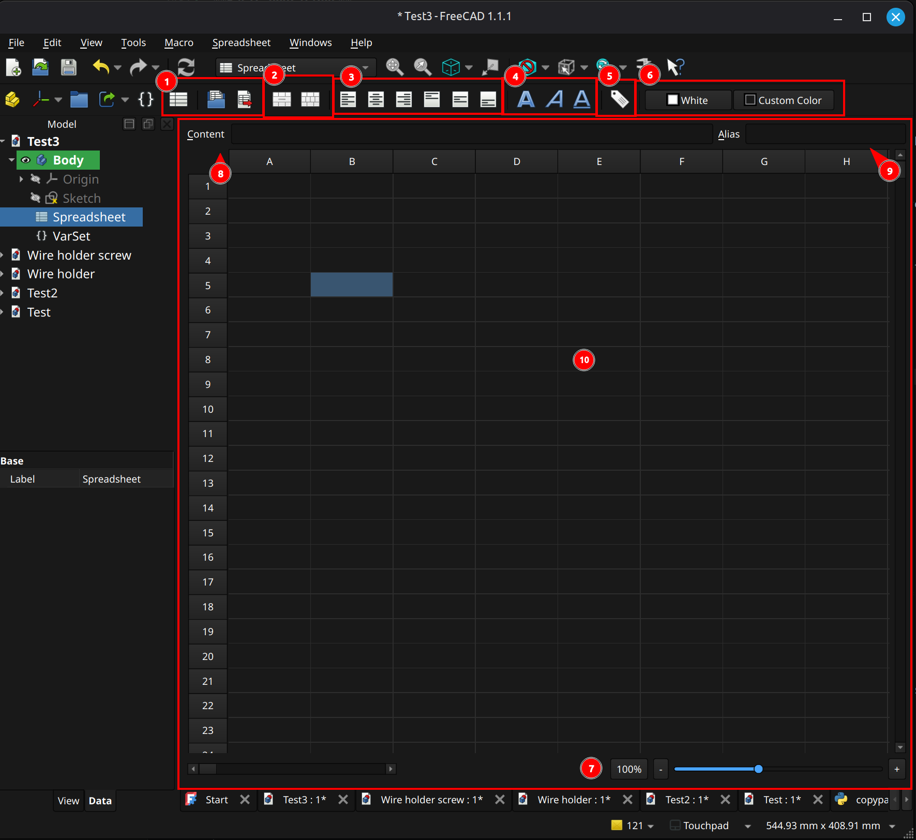Click the Custom Color background button
916x840 pixels.
click(x=784, y=100)
